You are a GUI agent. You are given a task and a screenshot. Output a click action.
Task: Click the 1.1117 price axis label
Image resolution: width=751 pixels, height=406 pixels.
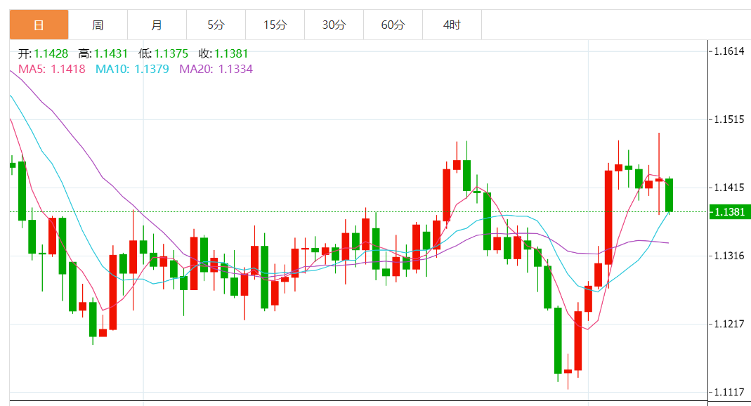[729, 392]
